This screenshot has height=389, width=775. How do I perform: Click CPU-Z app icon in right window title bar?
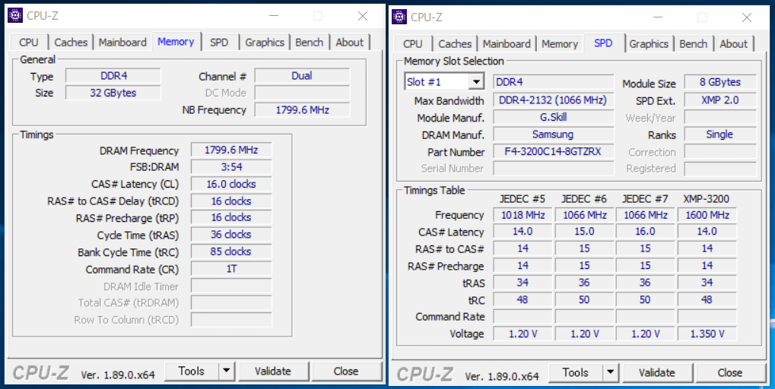pyautogui.click(x=399, y=17)
